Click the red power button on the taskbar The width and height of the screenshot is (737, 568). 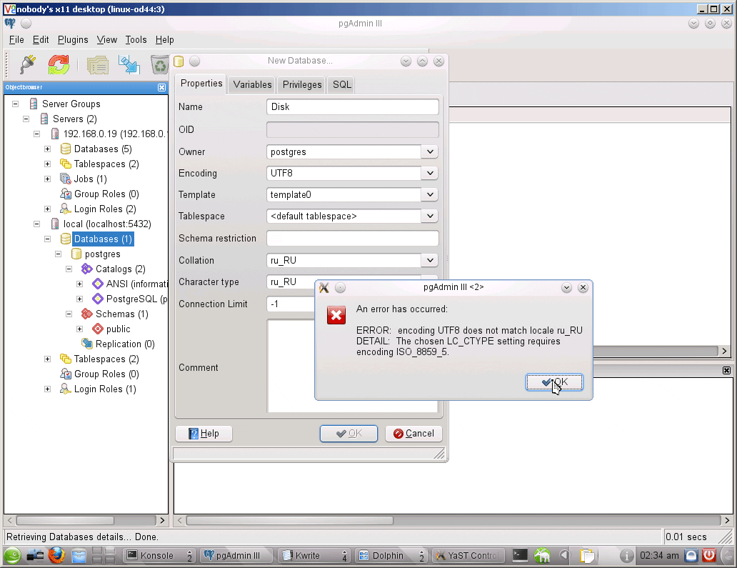[709, 555]
